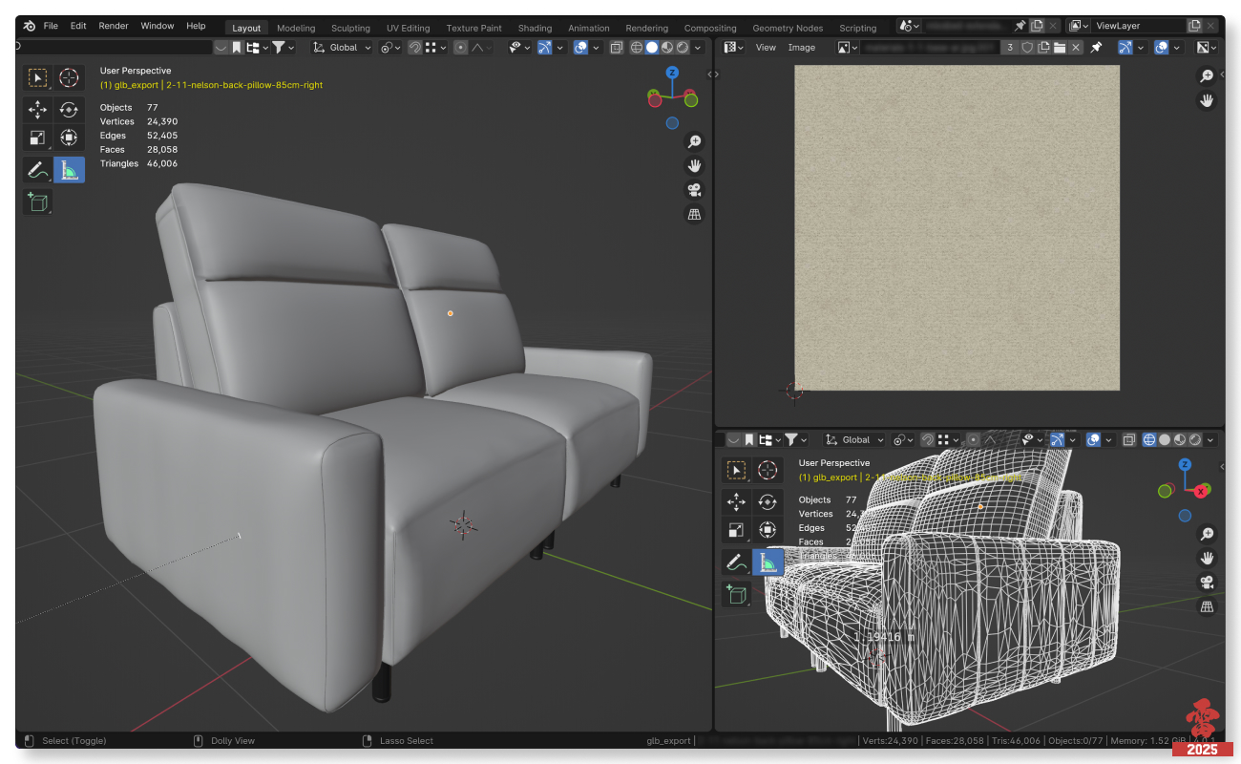Open the Image menu in the image editor
1241x764 pixels.
801,48
